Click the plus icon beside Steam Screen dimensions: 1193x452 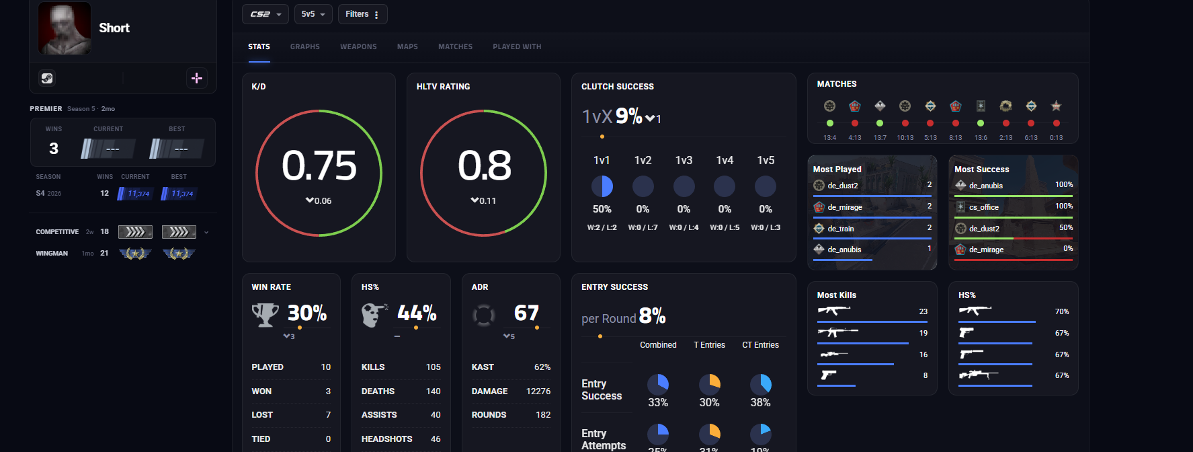197,78
